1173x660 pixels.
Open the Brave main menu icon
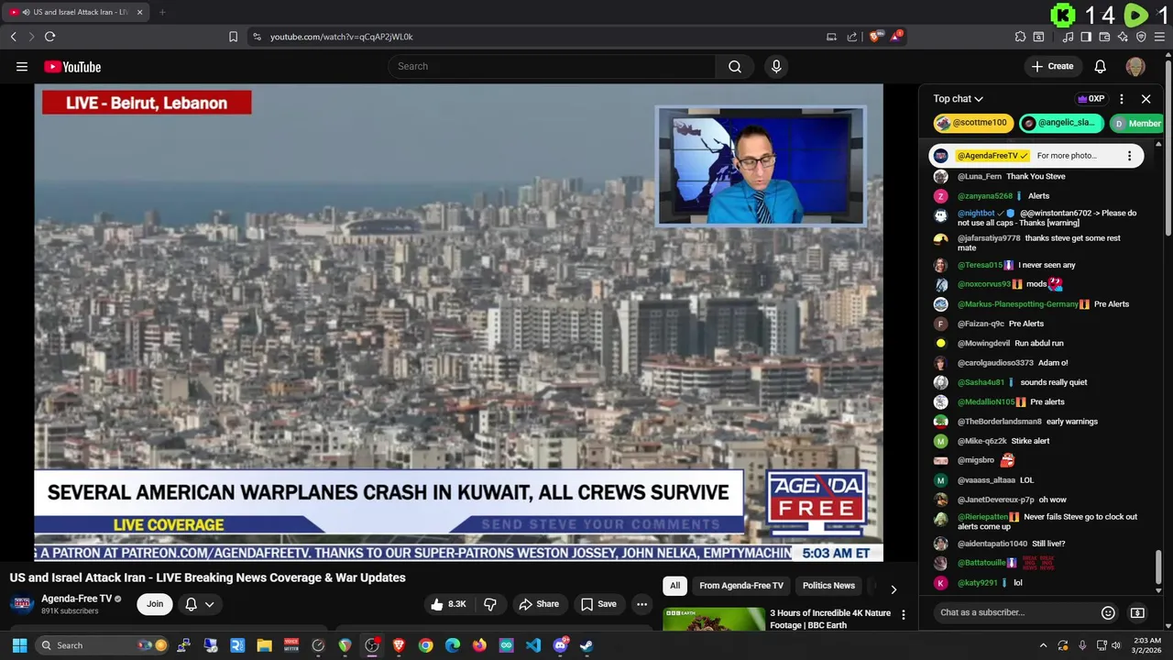click(1159, 37)
